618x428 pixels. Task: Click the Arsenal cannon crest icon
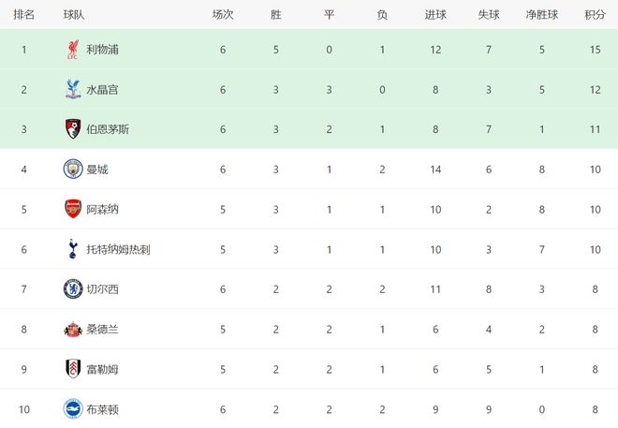[x=73, y=209]
